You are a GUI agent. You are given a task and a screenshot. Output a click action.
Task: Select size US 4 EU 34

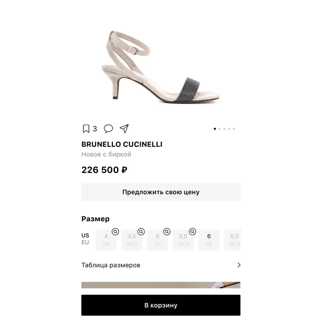pos(106,240)
